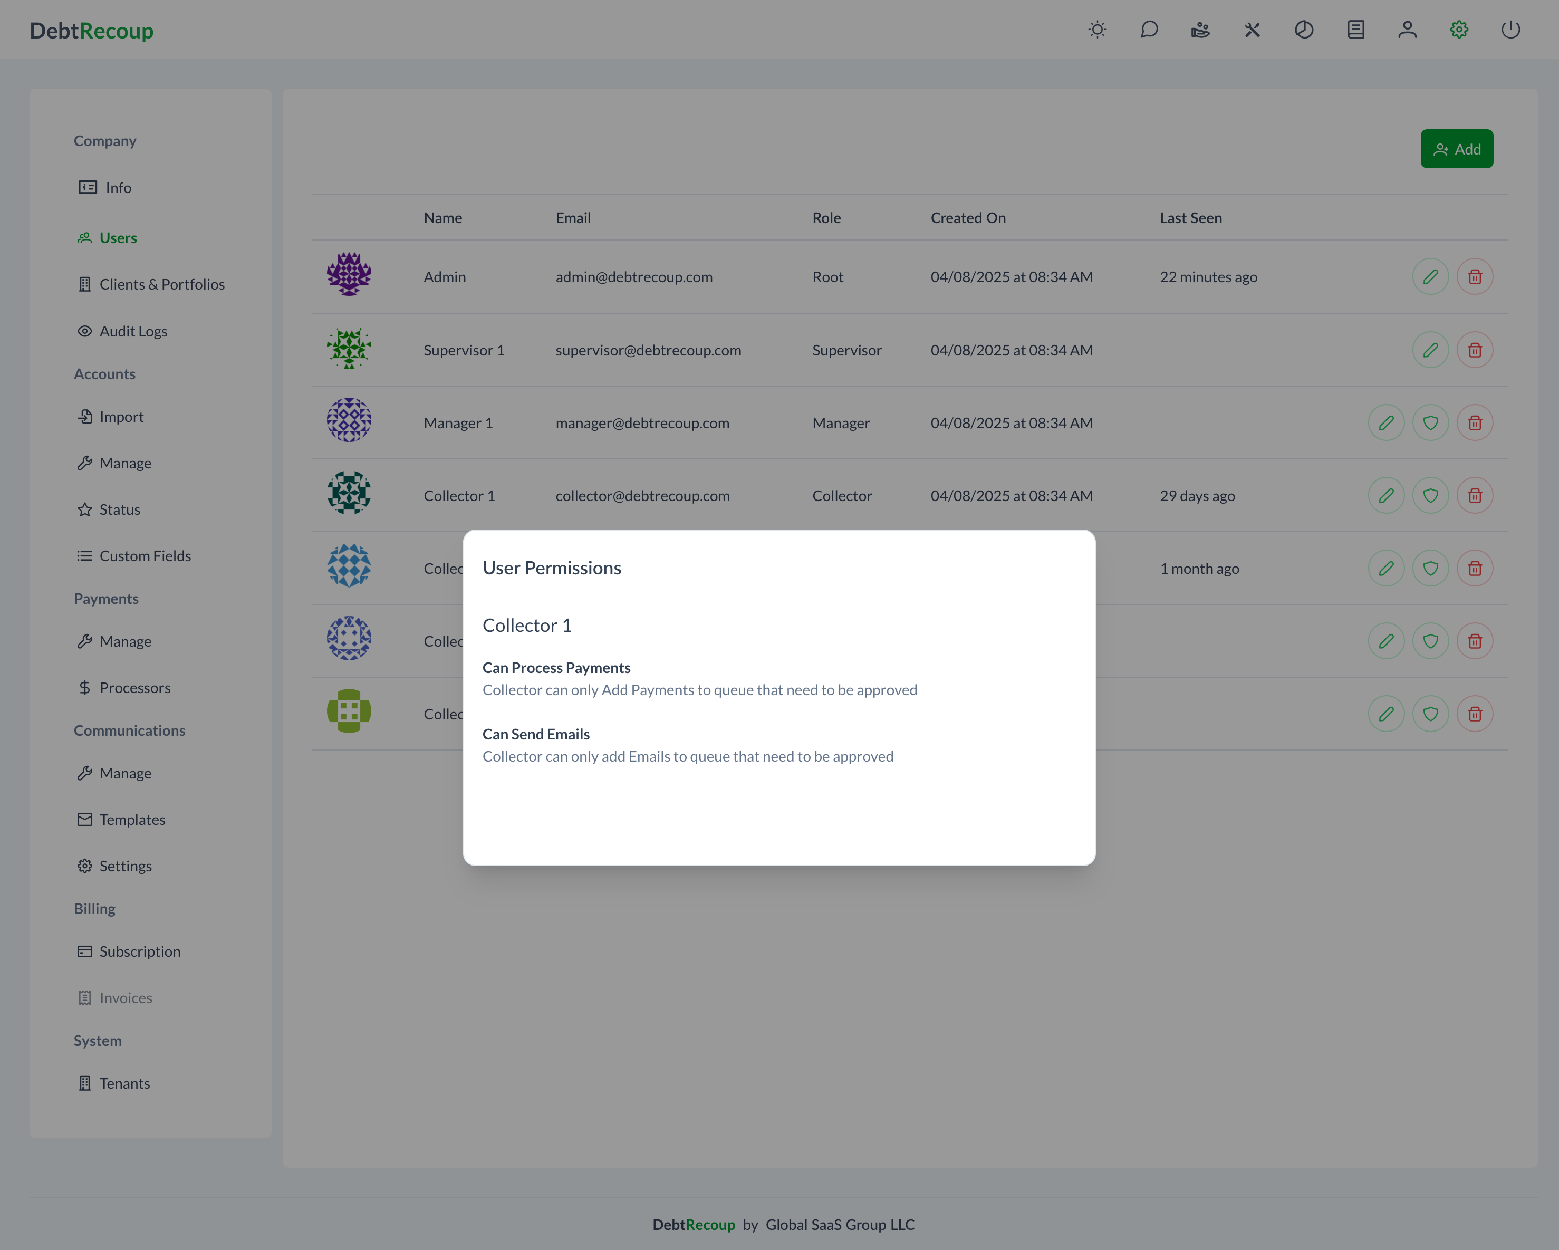Select Custom Fields in sidebar
Viewport: 1559px width, 1250px height.
pyautogui.click(x=145, y=556)
